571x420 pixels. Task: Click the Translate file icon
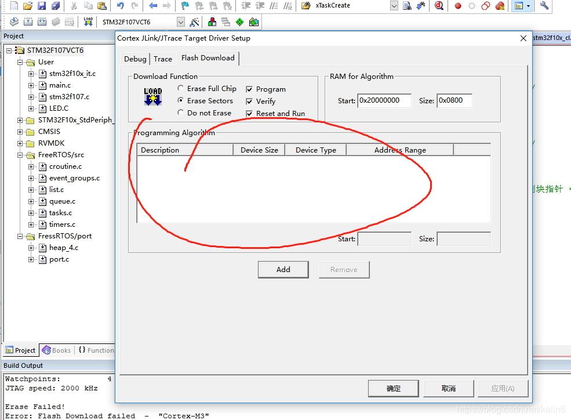click(x=14, y=22)
